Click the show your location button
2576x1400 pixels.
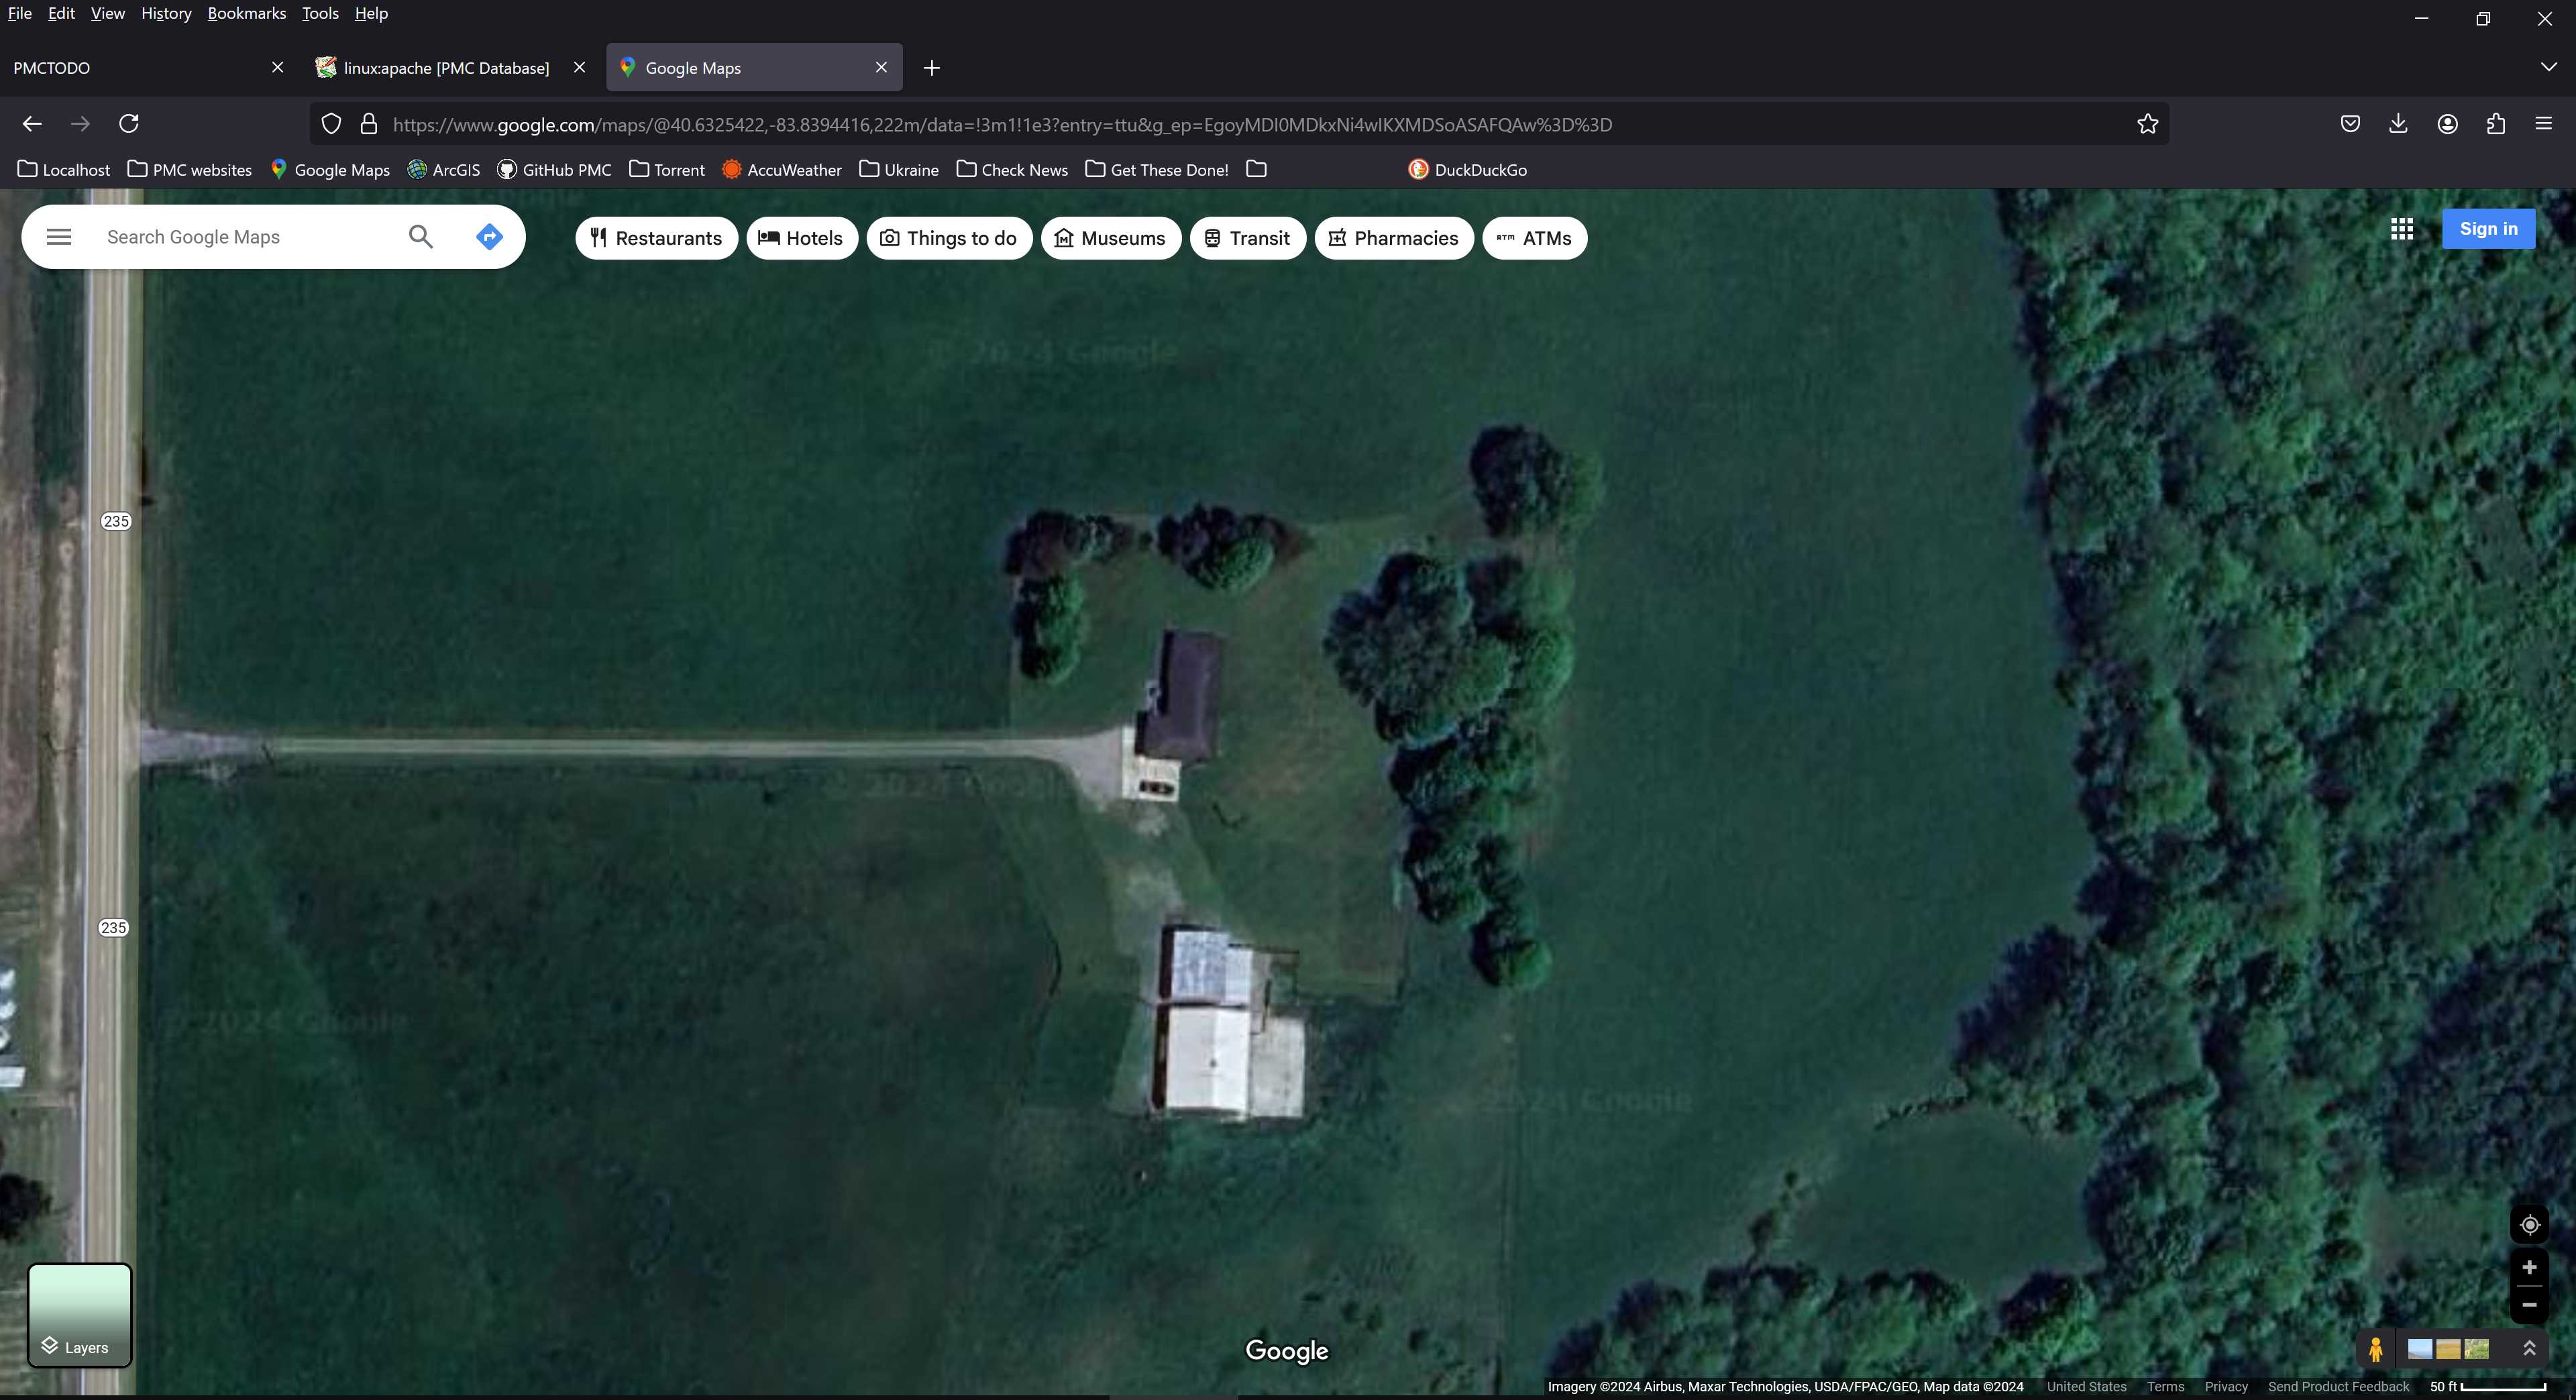pyautogui.click(x=2529, y=1225)
